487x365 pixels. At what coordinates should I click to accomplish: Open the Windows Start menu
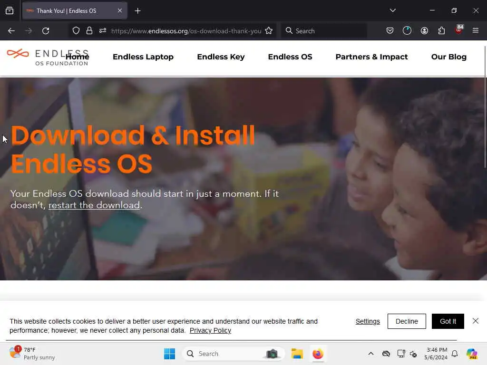coord(170,354)
